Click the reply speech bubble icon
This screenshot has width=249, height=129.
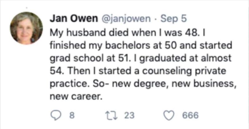click(x=55, y=115)
